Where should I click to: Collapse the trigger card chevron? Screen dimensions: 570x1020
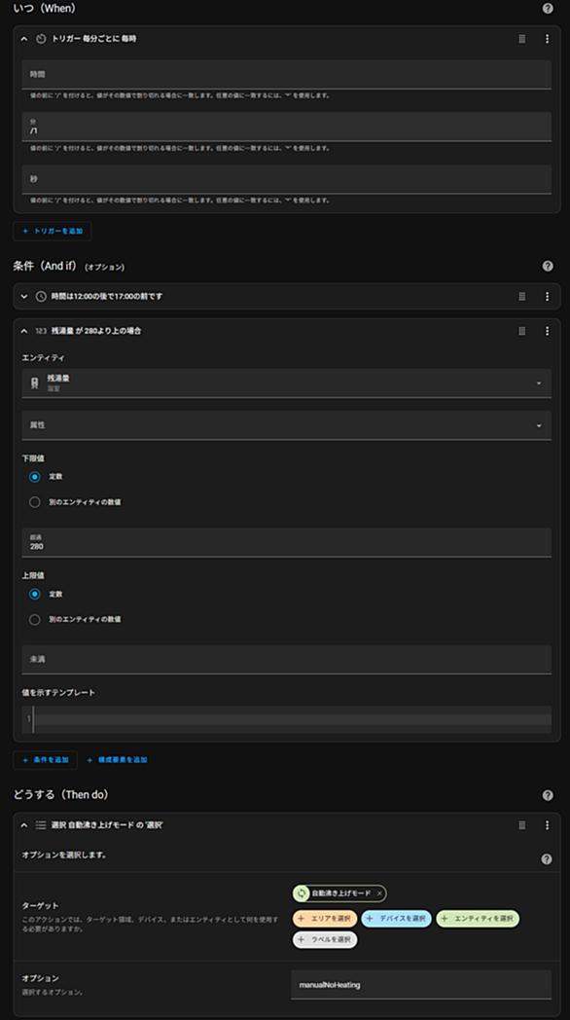click(x=24, y=39)
